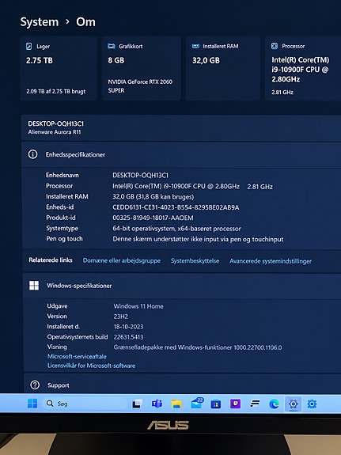
Task: Open Systembeskyttelse link
Action: [195, 260]
